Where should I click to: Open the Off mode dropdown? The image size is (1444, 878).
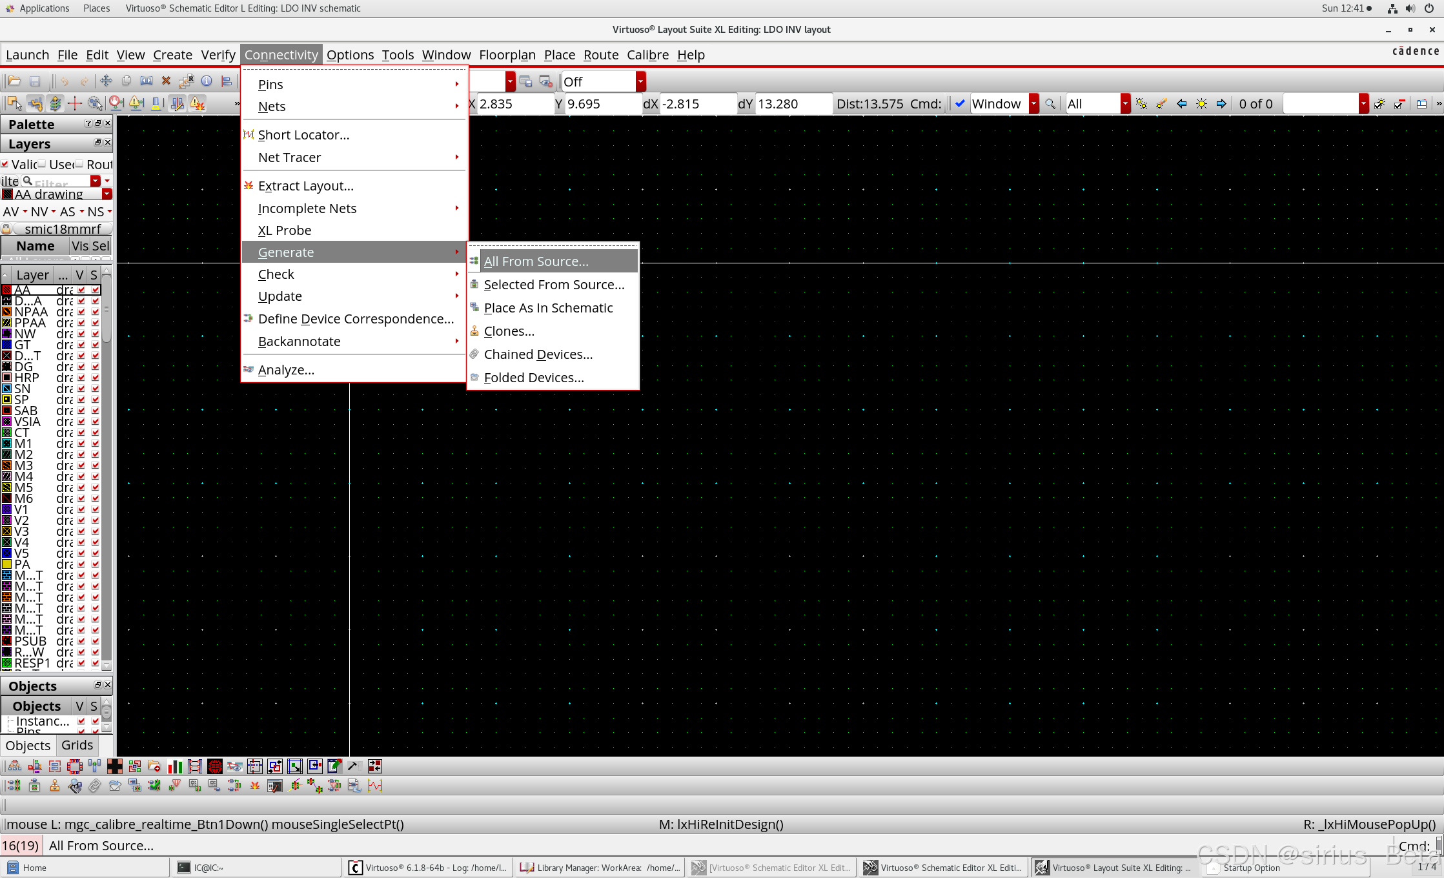pos(640,81)
